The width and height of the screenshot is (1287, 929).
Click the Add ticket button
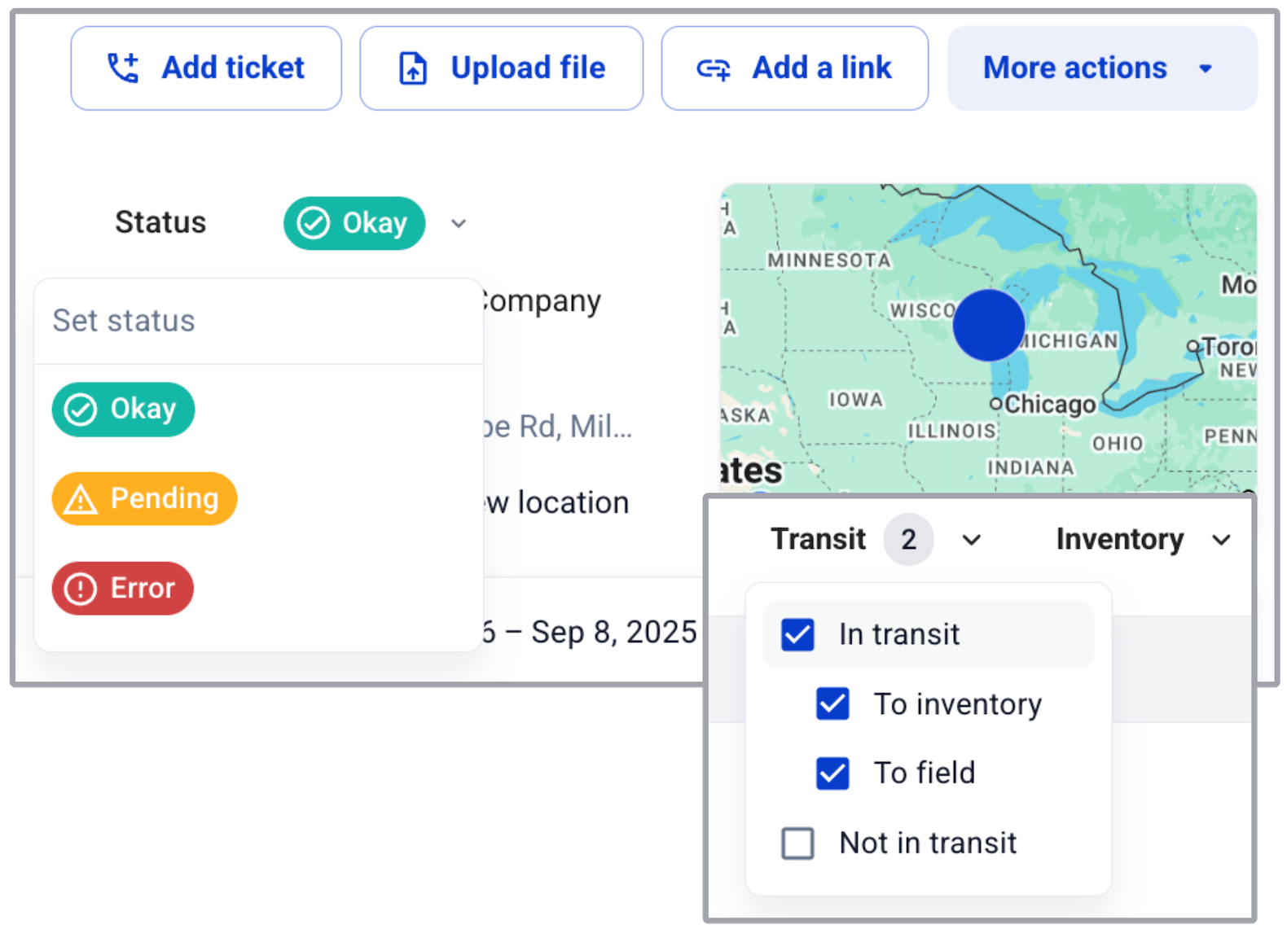point(206,68)
